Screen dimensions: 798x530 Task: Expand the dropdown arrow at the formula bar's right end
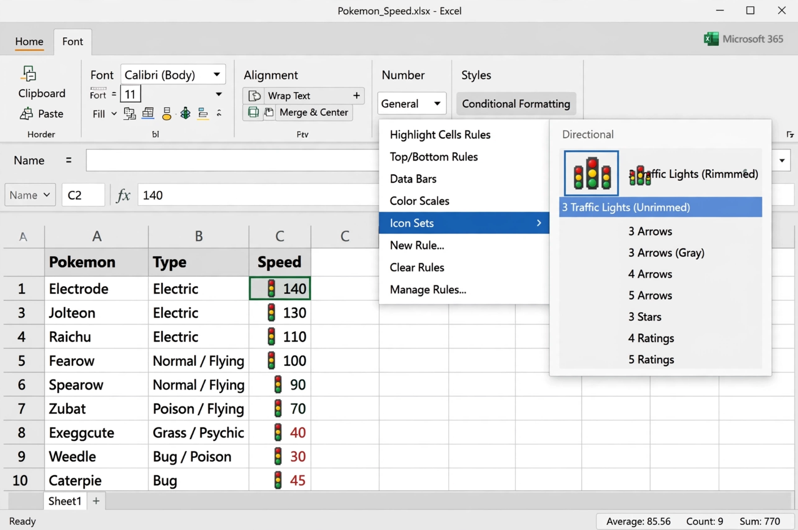(782, 160)
